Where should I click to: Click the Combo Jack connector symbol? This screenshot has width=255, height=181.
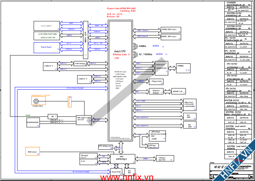[x=36, y=101]
